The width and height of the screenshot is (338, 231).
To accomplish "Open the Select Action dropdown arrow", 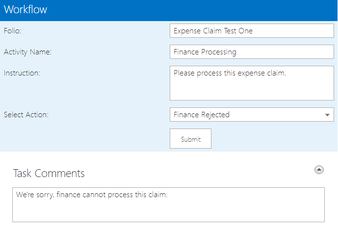I will pyautogui.click(x=327, y=115).
